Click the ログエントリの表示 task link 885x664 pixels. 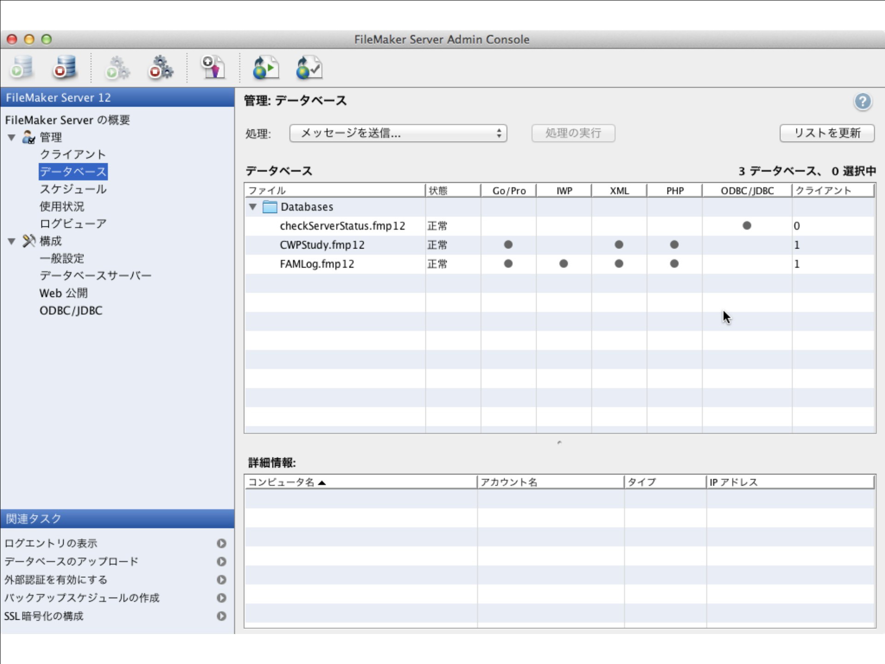point(51,543)
